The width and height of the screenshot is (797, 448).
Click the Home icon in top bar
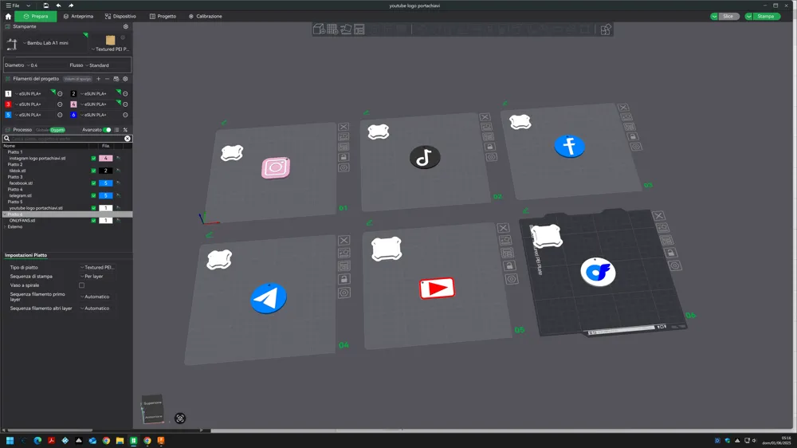pos(8,16)
